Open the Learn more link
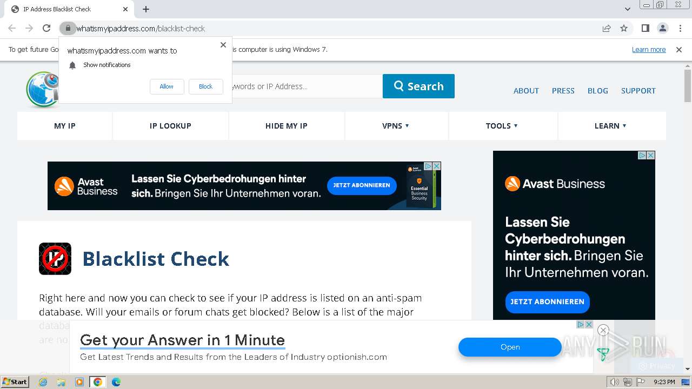692x389 pixels. click(649, 50)
